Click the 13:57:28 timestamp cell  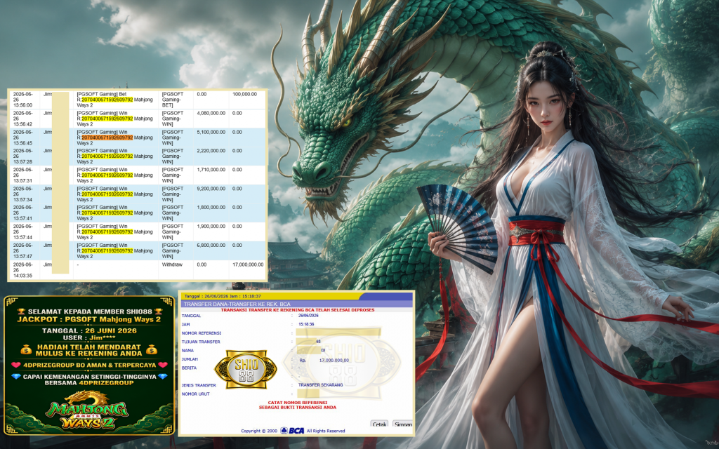point(25,156)
